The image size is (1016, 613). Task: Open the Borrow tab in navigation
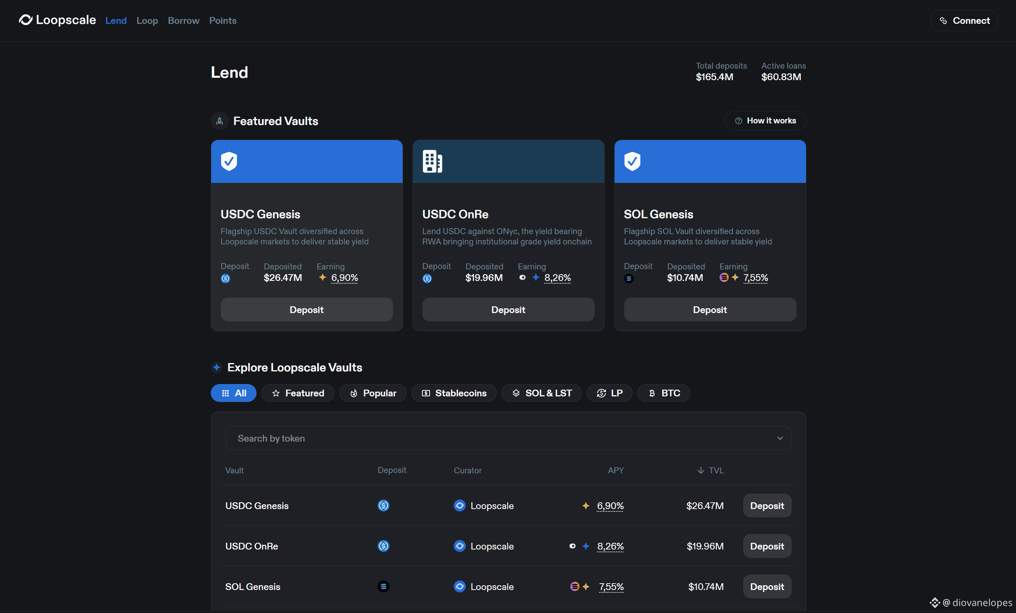pyautogui.click(x=183, y=21)
